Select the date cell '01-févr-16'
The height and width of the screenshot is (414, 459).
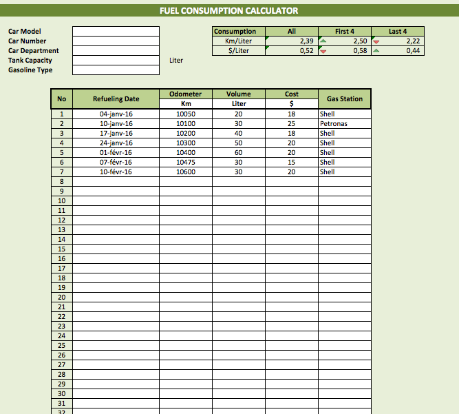pyautogui.click(x=116, y=153)
